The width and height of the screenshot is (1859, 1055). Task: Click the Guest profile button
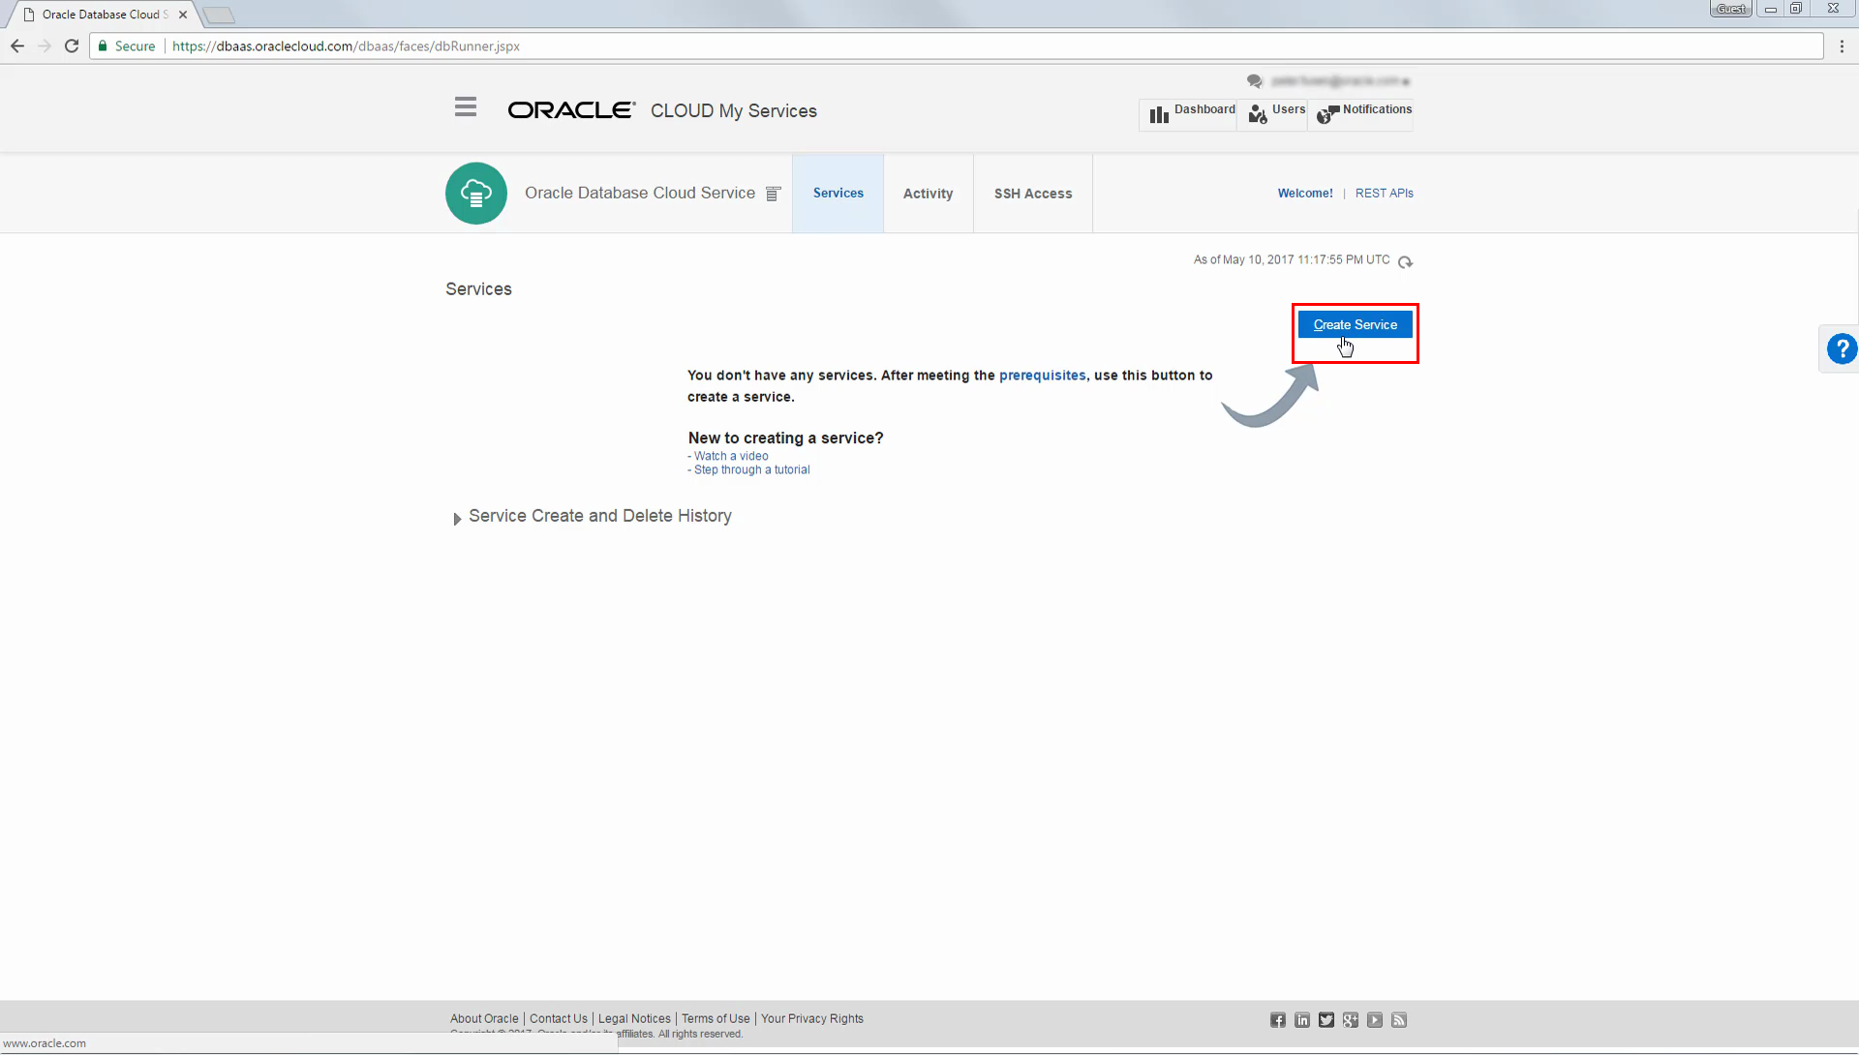tap(1731, 9)
